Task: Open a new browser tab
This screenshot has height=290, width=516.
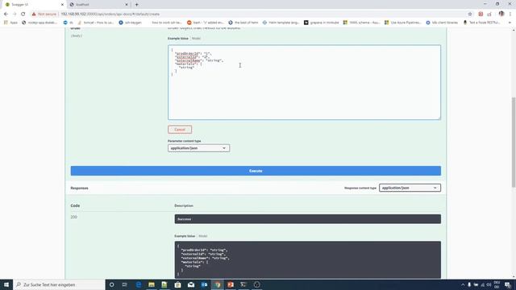Action: [136, 5]
